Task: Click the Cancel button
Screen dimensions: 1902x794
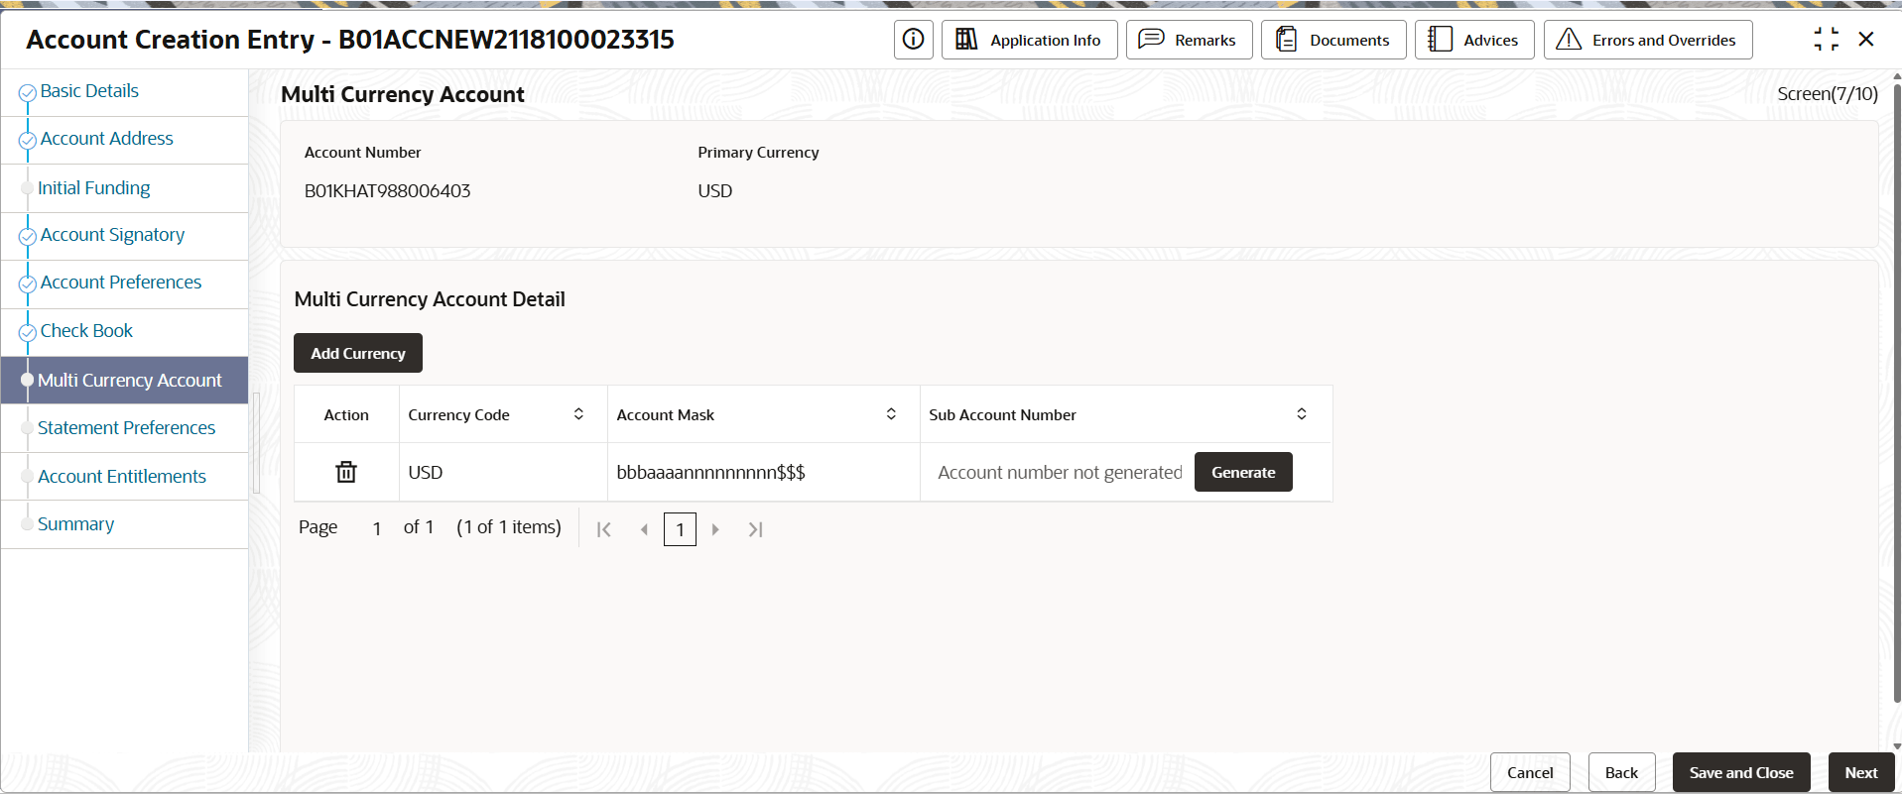Action: 1530,772
